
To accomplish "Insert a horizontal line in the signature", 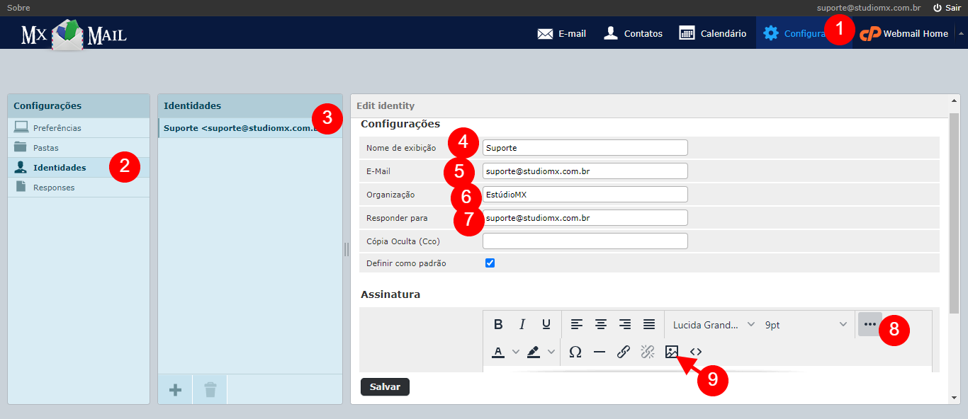I will tap(599, 351).
